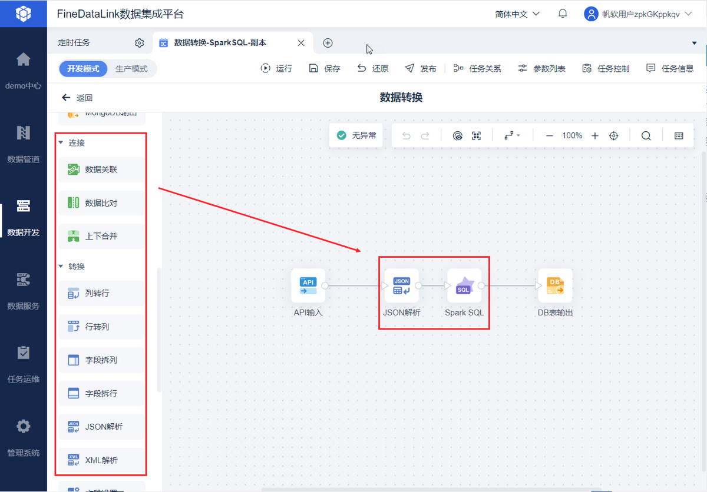Open 数据服务 in the sidebar
The width and height of the screenshot is (707, 492).
click(24, 291)
